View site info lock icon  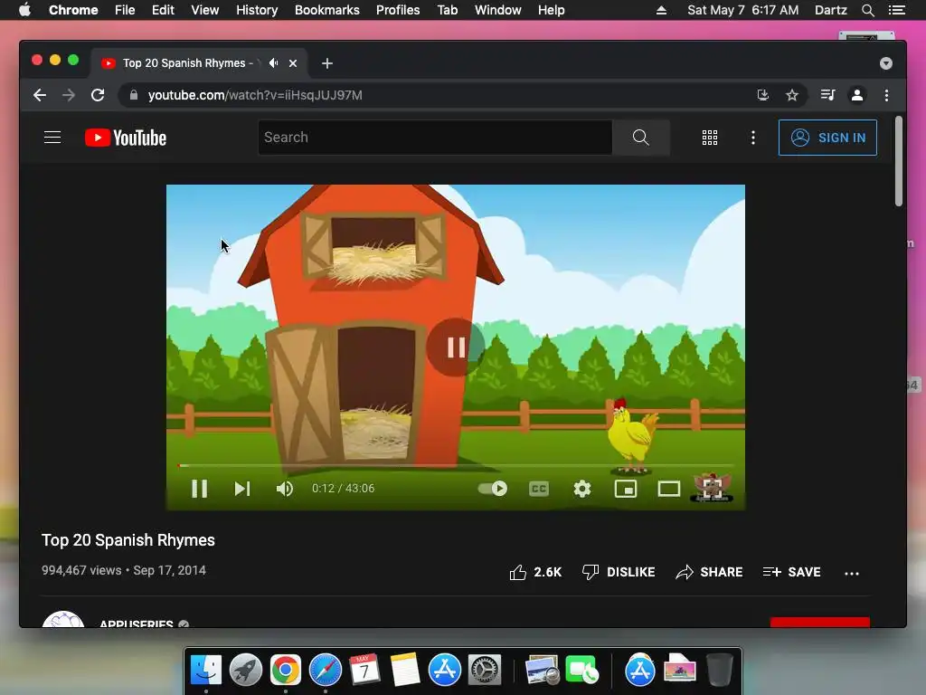pos(134,95)
